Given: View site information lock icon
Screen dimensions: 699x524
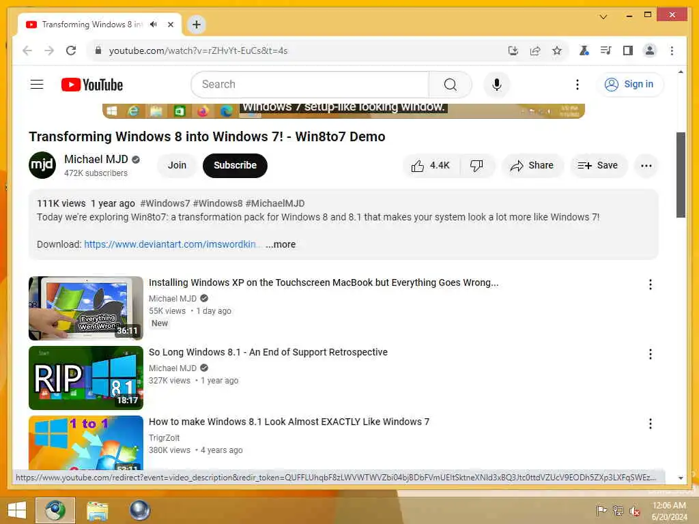Looking at the screenshot, I should click(98, 50).
